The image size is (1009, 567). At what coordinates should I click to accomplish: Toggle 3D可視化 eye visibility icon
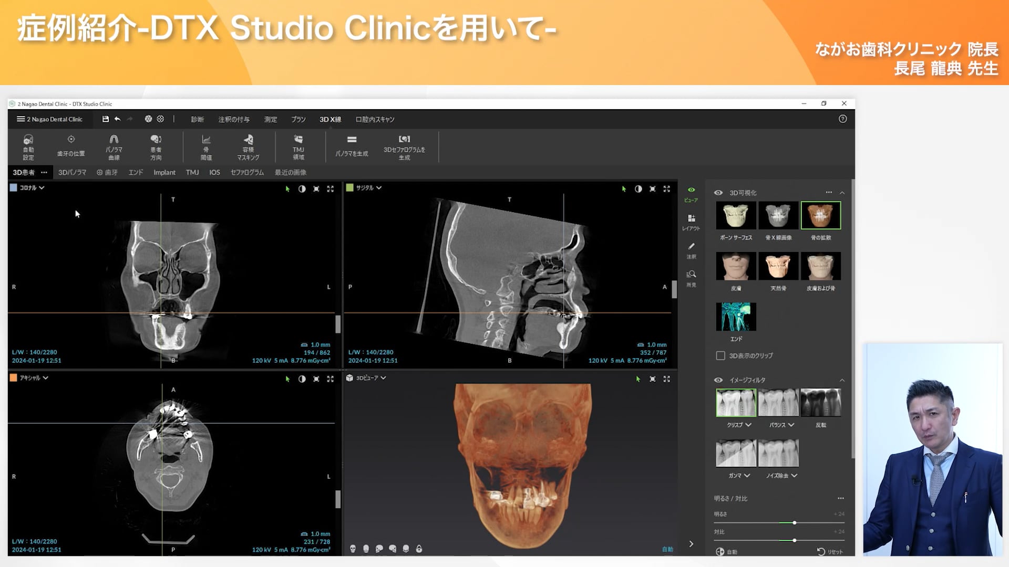pos(718,193)
